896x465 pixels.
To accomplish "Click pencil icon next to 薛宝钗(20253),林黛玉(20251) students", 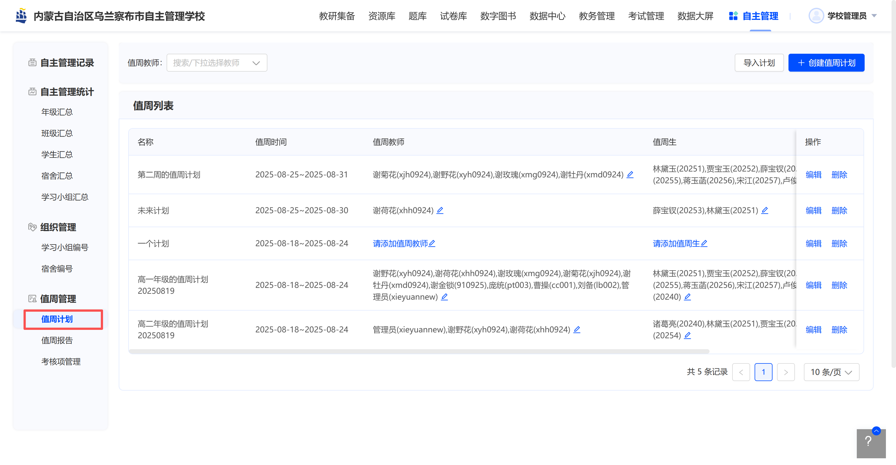I will [764, 210].
